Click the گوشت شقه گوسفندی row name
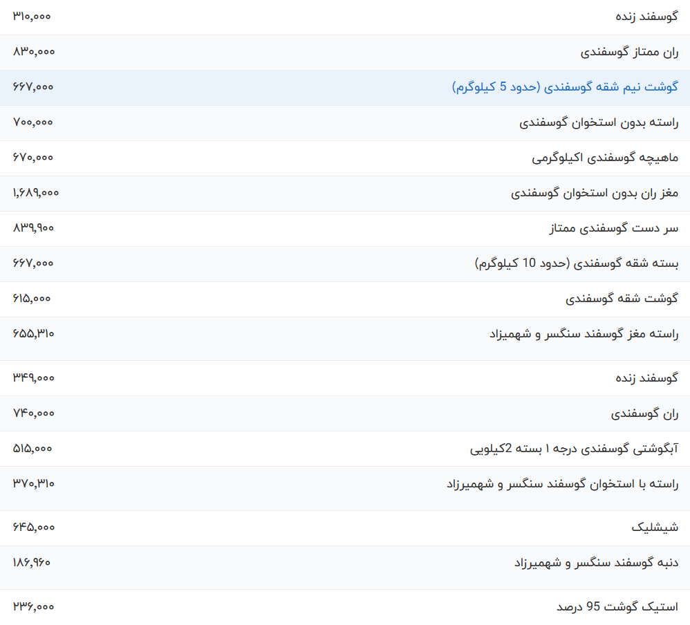This screenshot has width=690, height=625. (x=622, y=299)
